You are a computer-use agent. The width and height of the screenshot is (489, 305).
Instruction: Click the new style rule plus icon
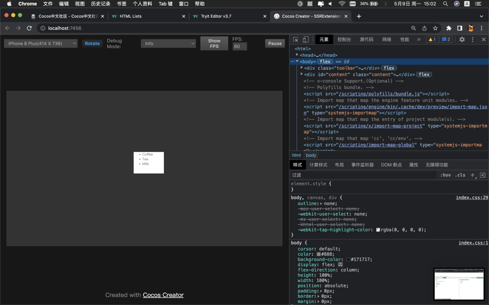(473, 175)
